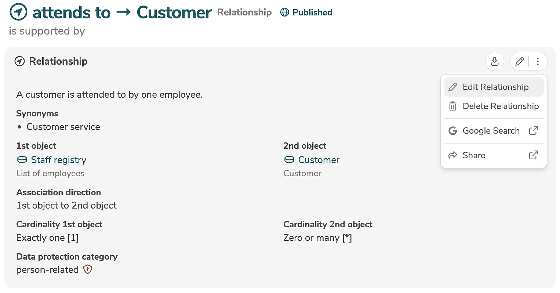Open the three-dot more options menu

coord(538,61)
